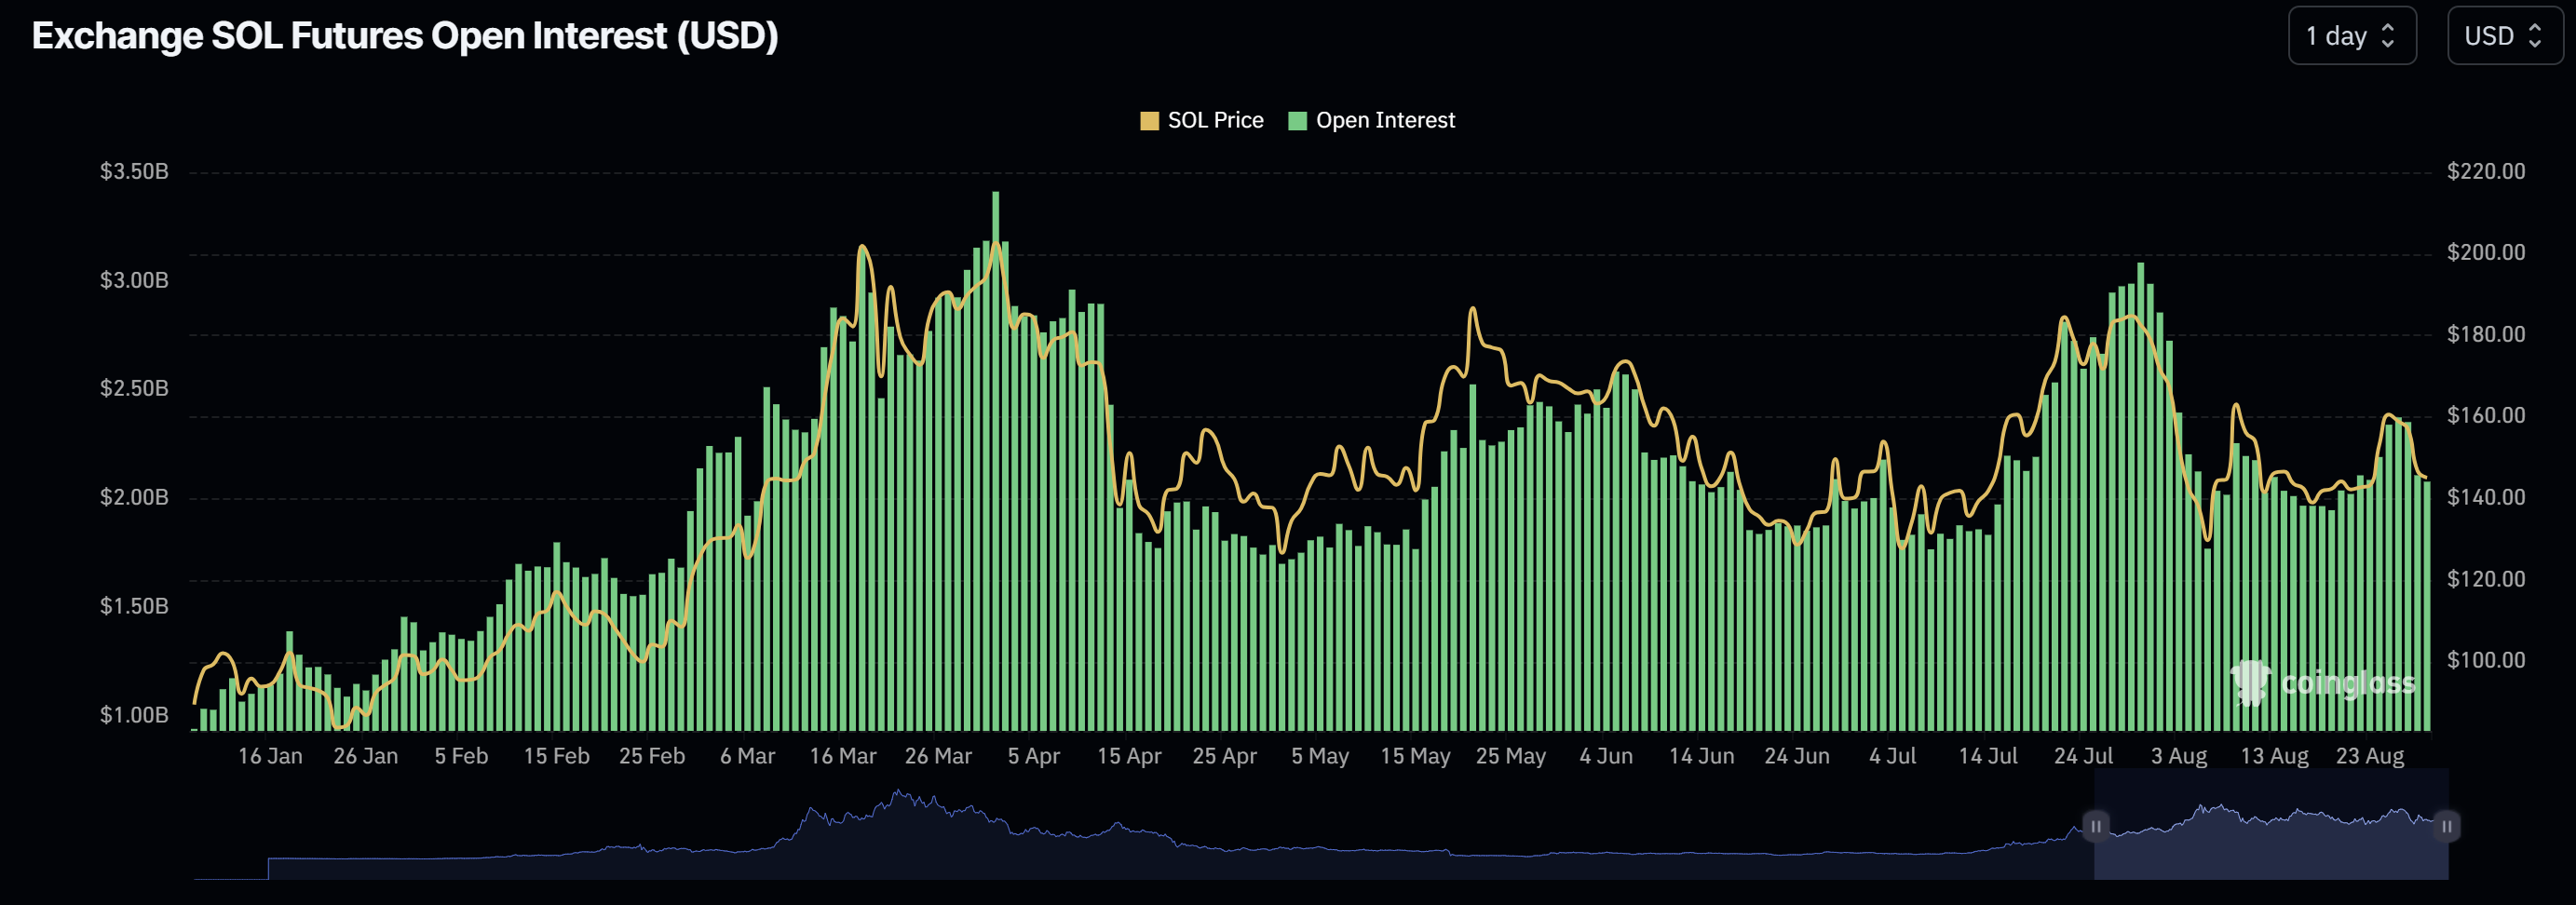Click the '$3.50B' left axis label
The height and width of the screenshot is (905, 2576).
coord(134,171)
